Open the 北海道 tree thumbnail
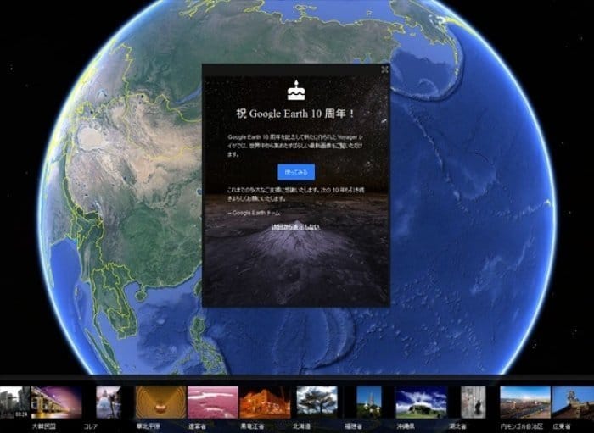Viewport: 594px width, 433px height. click(x=317, y=402)
